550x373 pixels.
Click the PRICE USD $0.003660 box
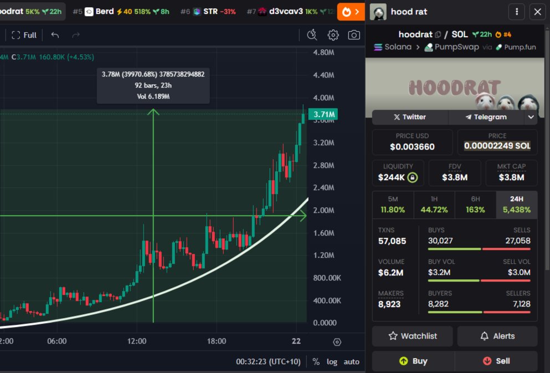[x=412, y=142]
